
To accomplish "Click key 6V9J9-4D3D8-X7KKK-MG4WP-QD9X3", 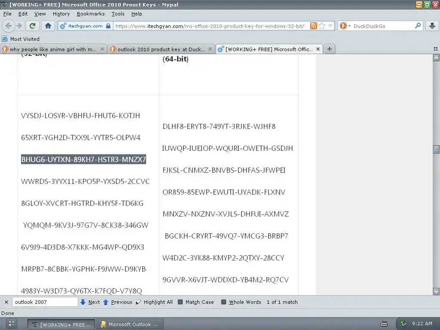I will pos(82,247).
